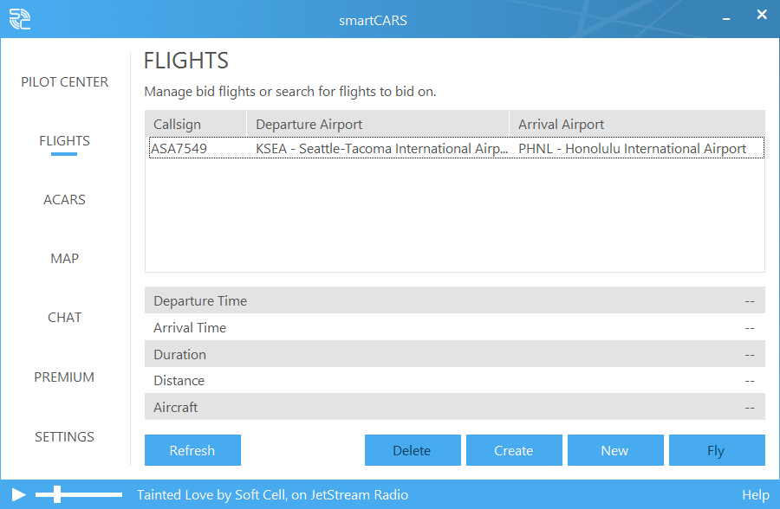Open the Help link
This screenshot has height=509, width=780.
755,495
